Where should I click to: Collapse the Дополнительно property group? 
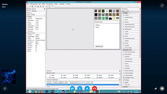pos(27,33)
